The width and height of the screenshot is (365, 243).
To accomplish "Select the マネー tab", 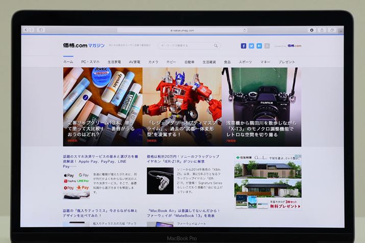I will coord(265,62).
